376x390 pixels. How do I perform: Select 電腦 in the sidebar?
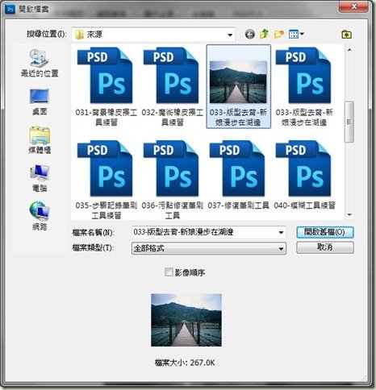[40, 178]
